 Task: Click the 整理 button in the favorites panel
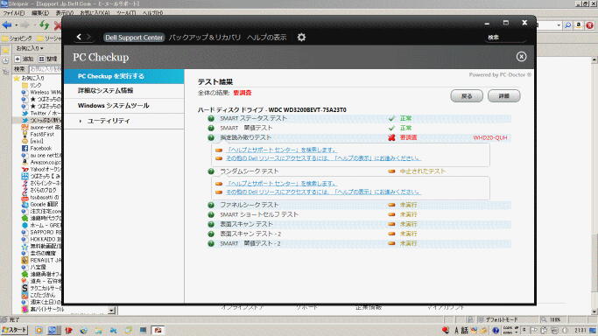click(x=47, y=59)
